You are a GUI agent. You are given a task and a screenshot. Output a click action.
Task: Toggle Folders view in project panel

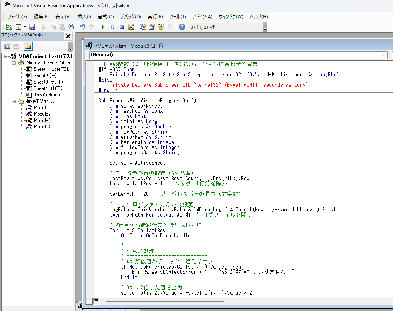coord(28,46)
